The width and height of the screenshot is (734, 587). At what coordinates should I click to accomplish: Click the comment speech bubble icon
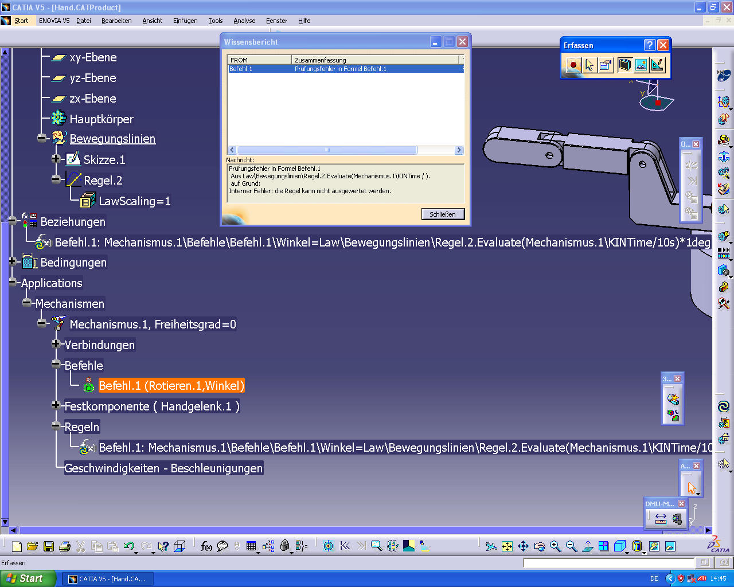[222, 546]
